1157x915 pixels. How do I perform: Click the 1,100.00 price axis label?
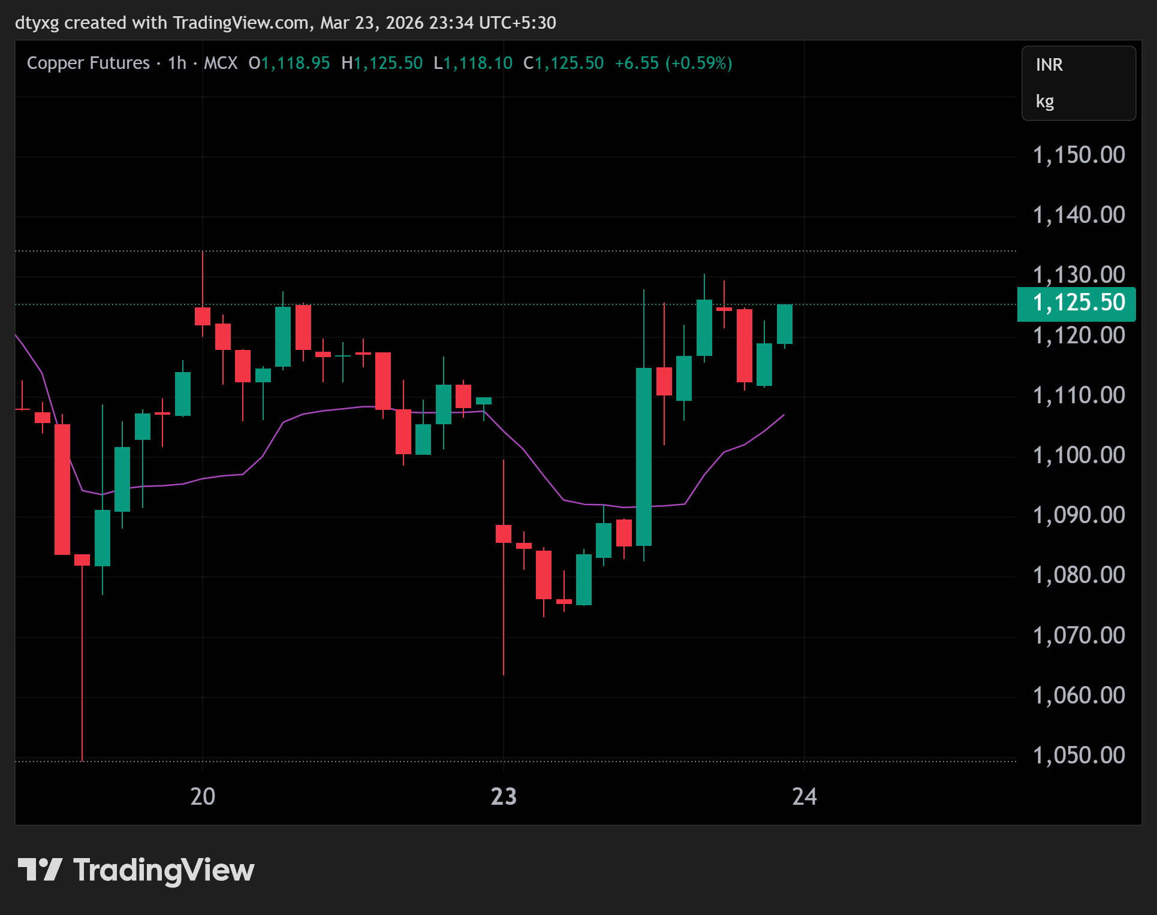pyautogui.click(x=1078, y=455)
